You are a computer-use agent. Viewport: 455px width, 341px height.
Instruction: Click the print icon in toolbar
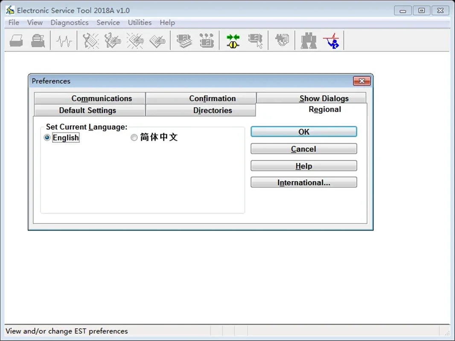[16, 40]
